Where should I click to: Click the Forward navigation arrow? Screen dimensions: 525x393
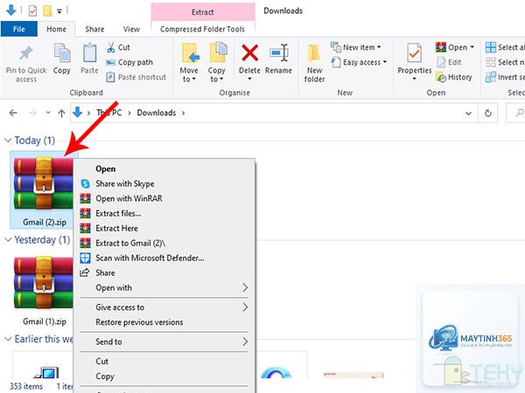33,113
